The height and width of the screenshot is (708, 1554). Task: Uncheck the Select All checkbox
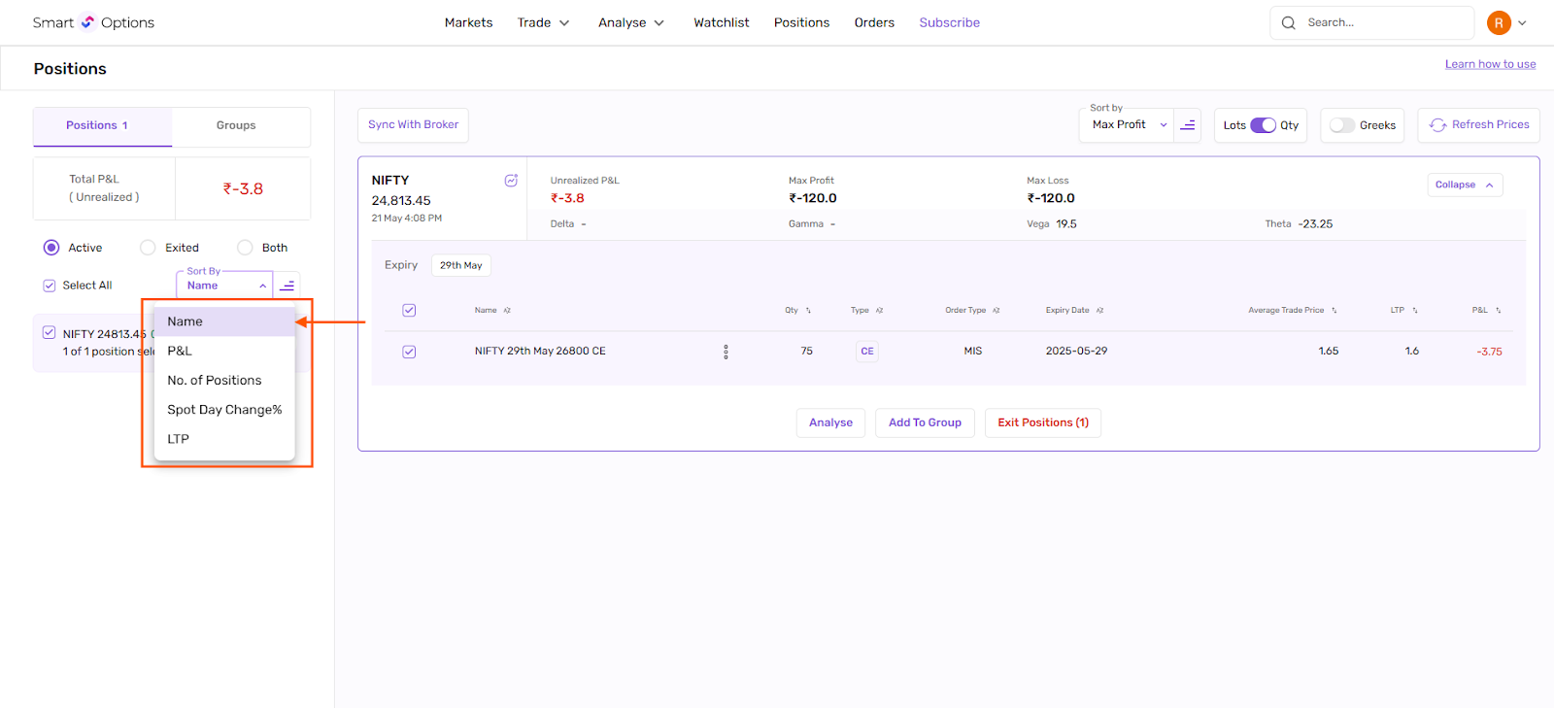point(50,286)
